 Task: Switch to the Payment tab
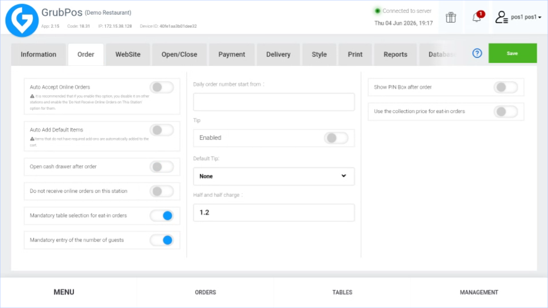point(232,55)
